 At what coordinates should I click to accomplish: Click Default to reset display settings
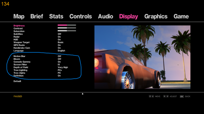17,81
